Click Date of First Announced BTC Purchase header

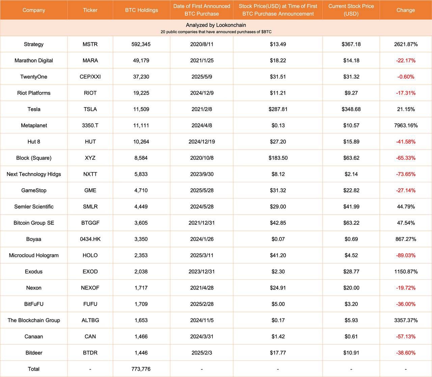[202, 10]
